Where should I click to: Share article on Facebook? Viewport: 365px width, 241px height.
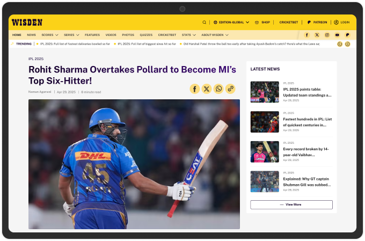coord(195,89)
